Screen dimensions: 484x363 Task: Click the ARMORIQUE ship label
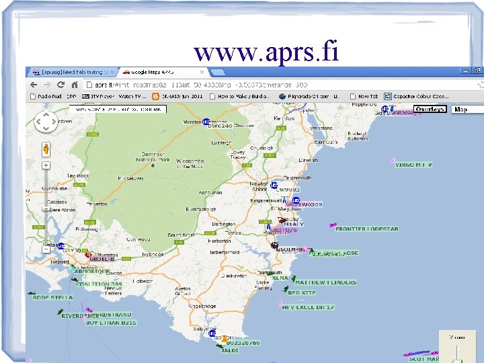[92, 272]
